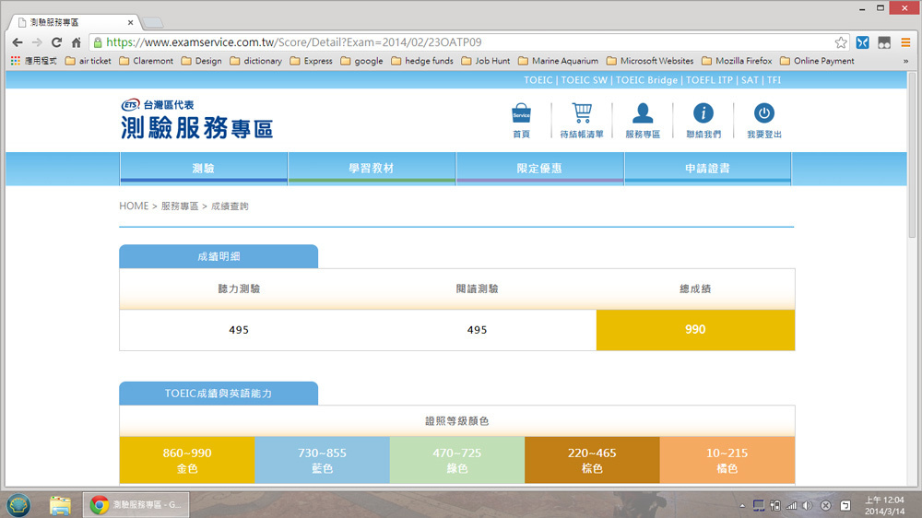Open the Job Hunt bookmark folder
The width and height of the screenshot is (922, 518).
[x=485, y=61]
